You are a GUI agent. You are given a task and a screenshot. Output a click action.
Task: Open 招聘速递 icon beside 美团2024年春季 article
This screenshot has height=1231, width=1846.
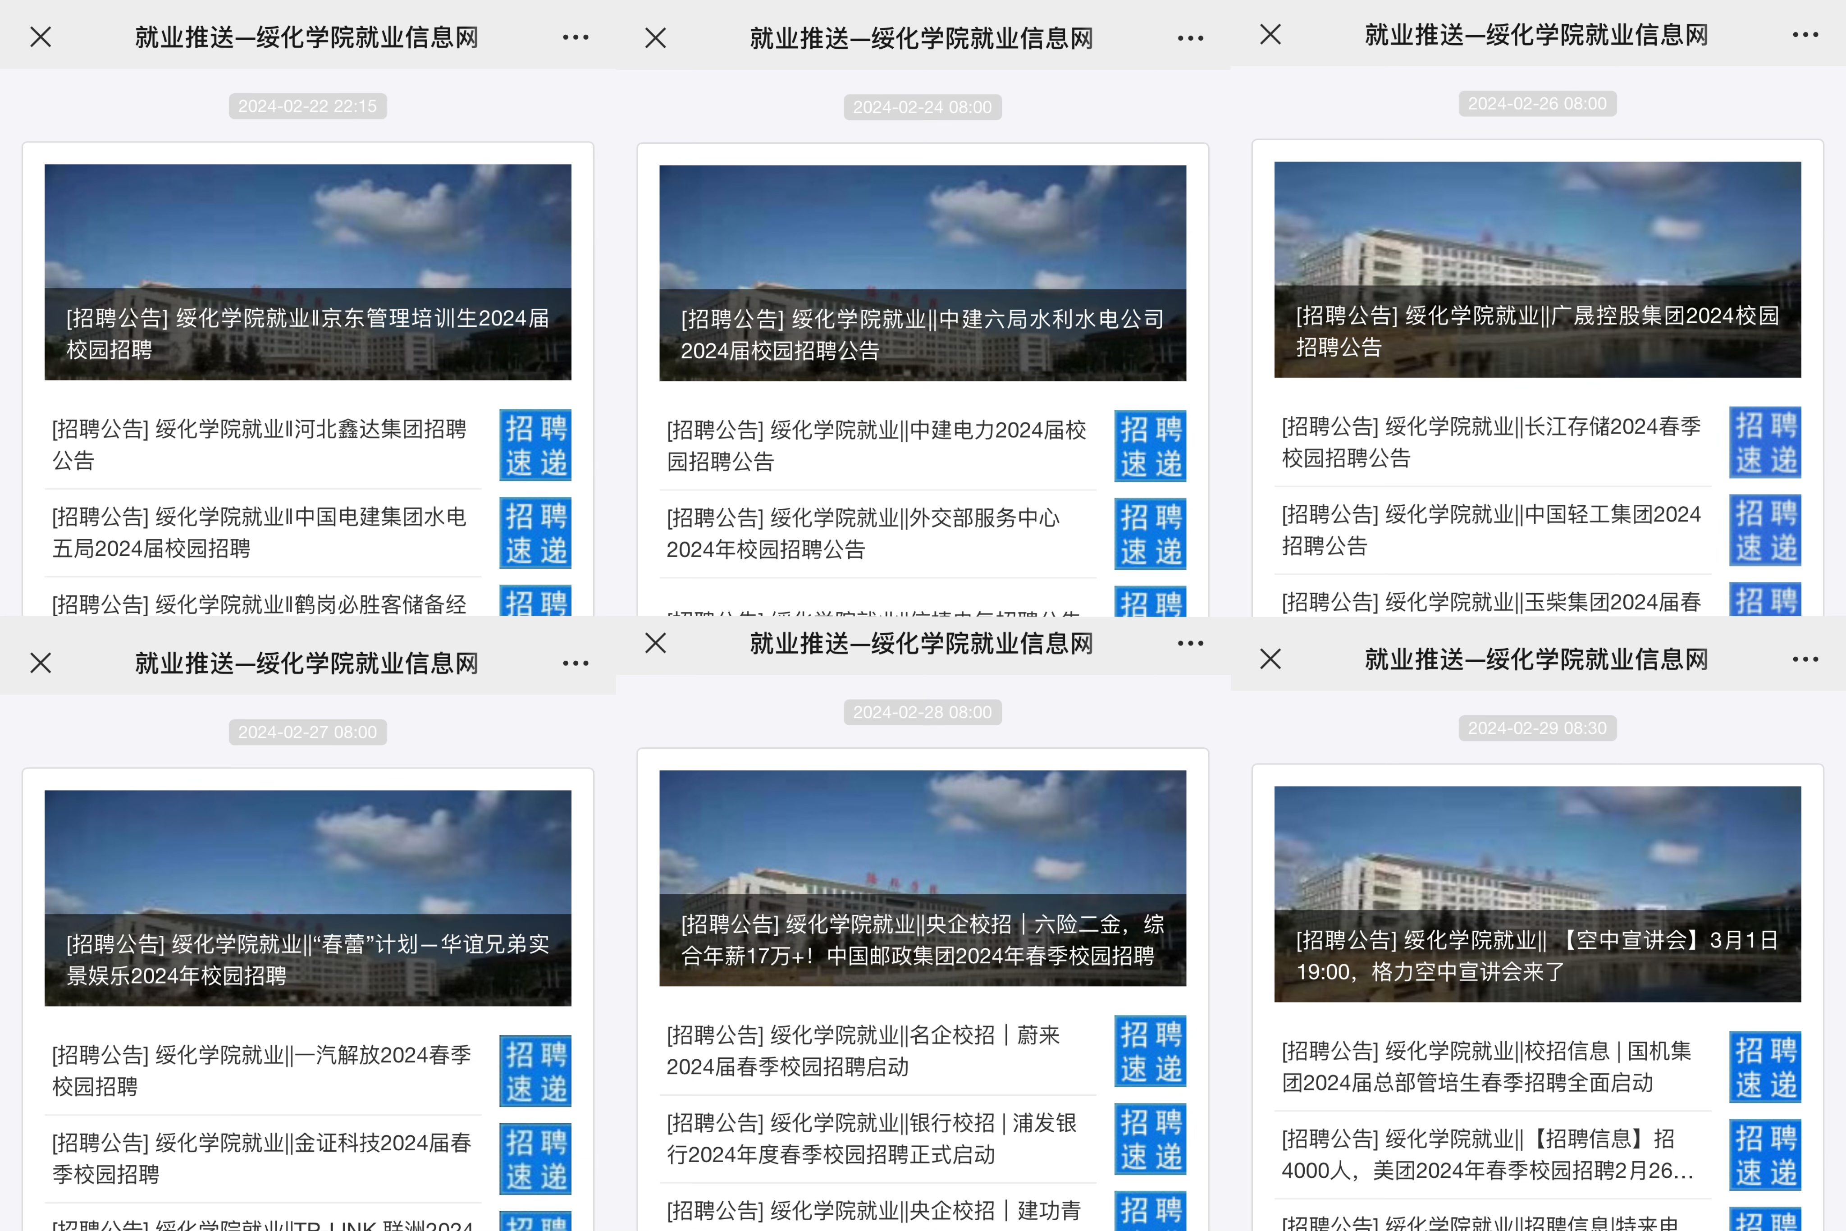1764,1154
